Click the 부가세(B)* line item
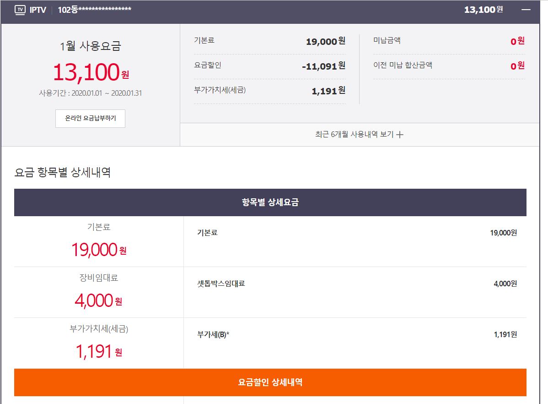Viewport: 548px width, 404px height. 213,334
